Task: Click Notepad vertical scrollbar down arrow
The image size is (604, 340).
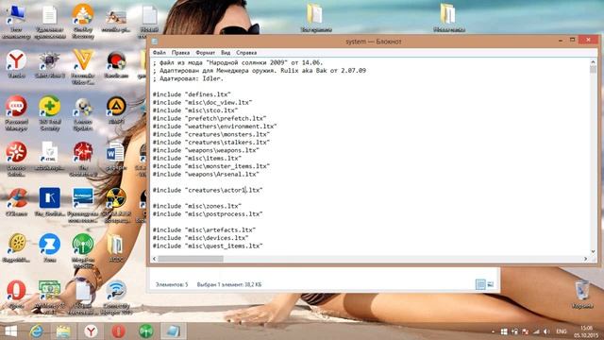Action: click(593, 251)
